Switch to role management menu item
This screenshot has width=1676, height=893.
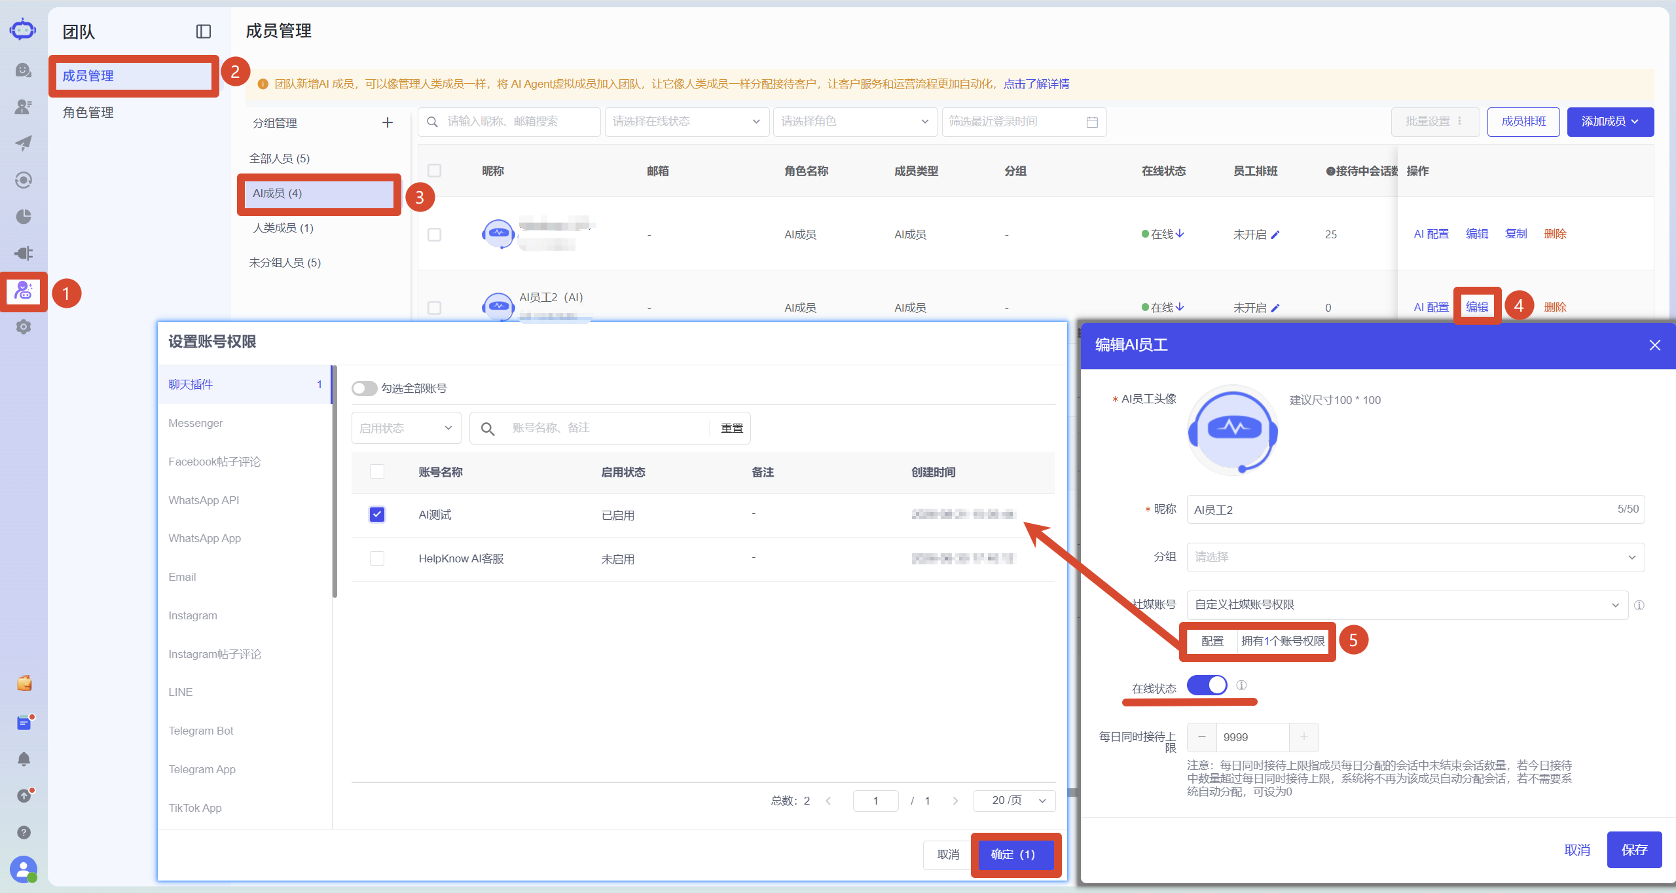click(88, 113)
